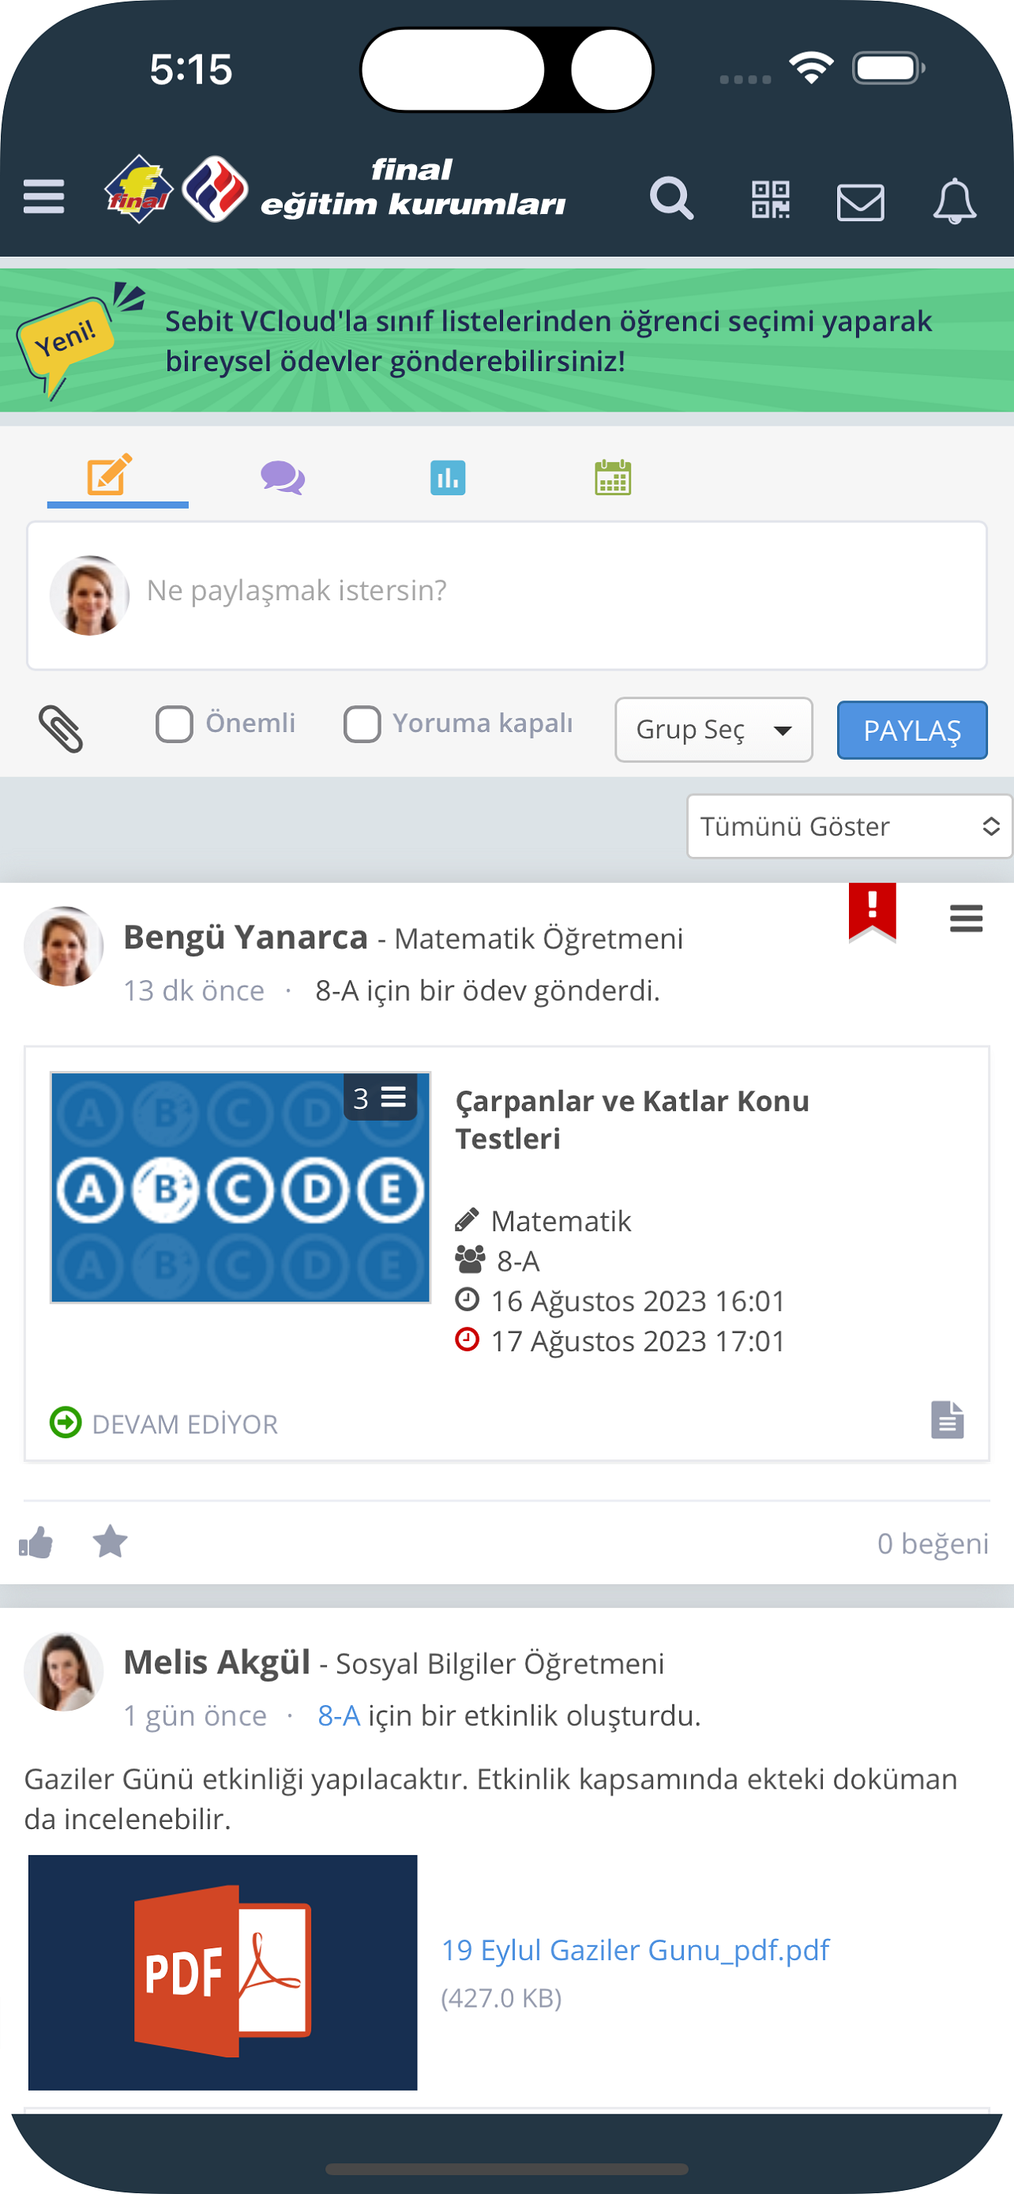Viewport: 1014px width, 2194px height.
Task: Like the post with thumbs-up icon
Action: pos(36,1542)
